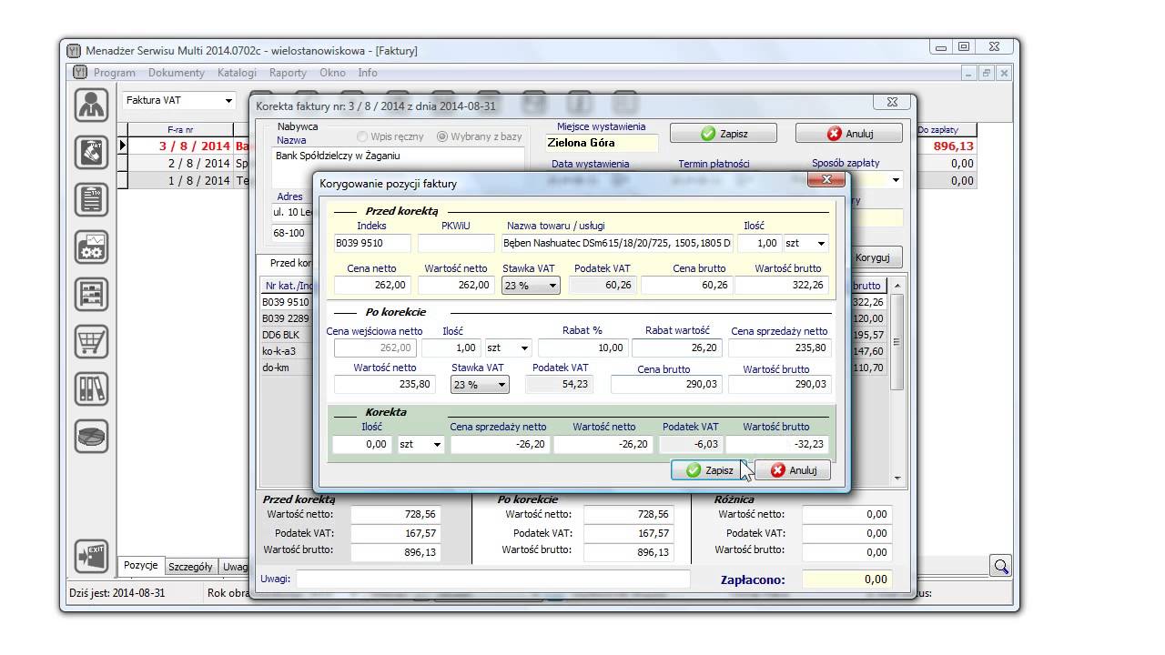1165x655 pixels.
Task: Click Zapisz button in Korekta faktury window
Action: [x=724, y=133]
